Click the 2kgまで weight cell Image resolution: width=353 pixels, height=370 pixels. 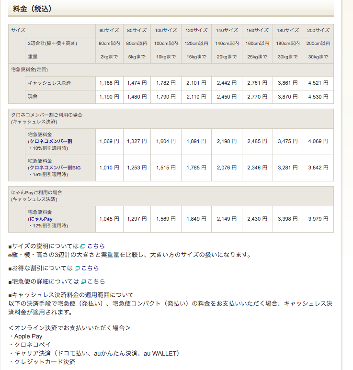coord(109,57)
